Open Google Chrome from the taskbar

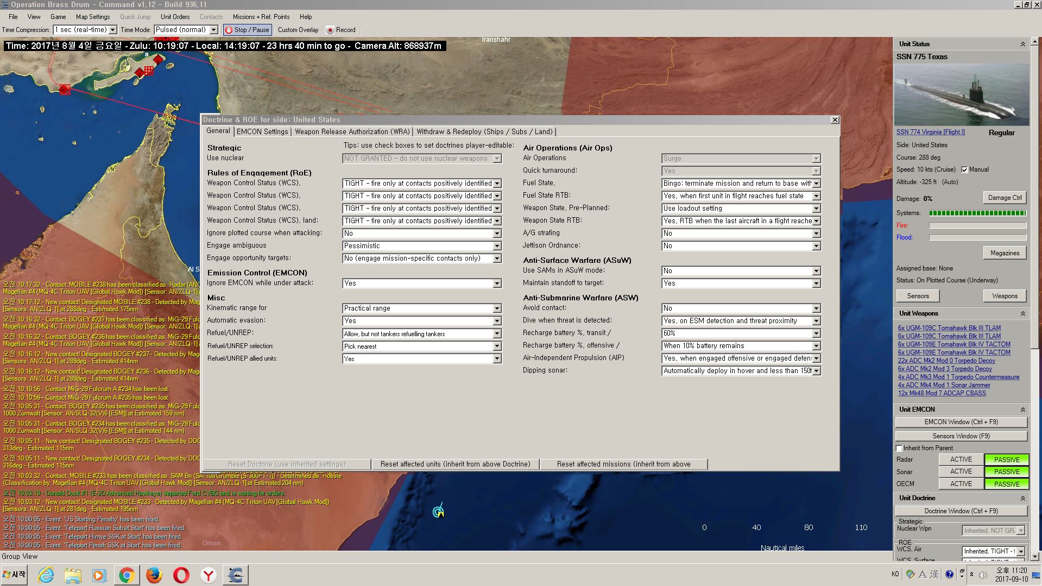pyautogui.click(x=127, y=575)
